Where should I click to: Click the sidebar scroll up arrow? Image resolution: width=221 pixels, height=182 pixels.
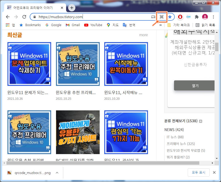click(217, 33)
